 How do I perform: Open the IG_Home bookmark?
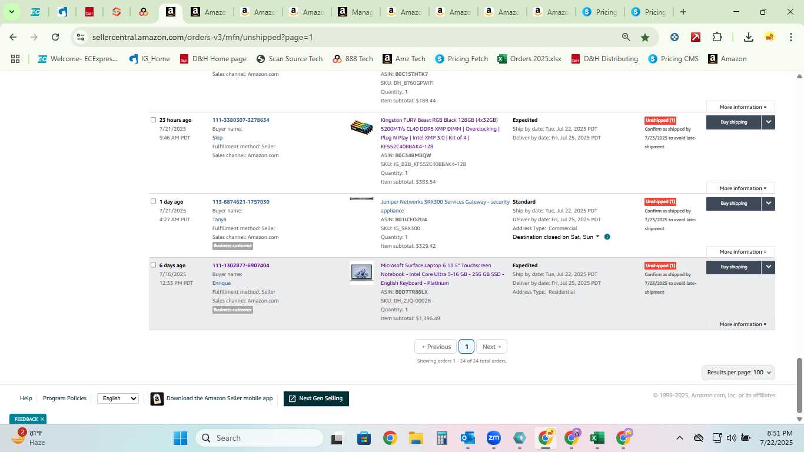pos(149,59)
